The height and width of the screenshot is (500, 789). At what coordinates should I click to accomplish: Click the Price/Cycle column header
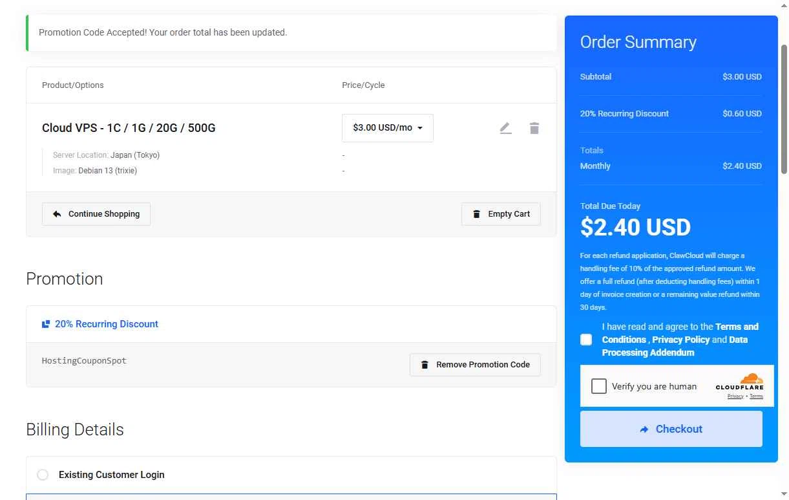363,85
